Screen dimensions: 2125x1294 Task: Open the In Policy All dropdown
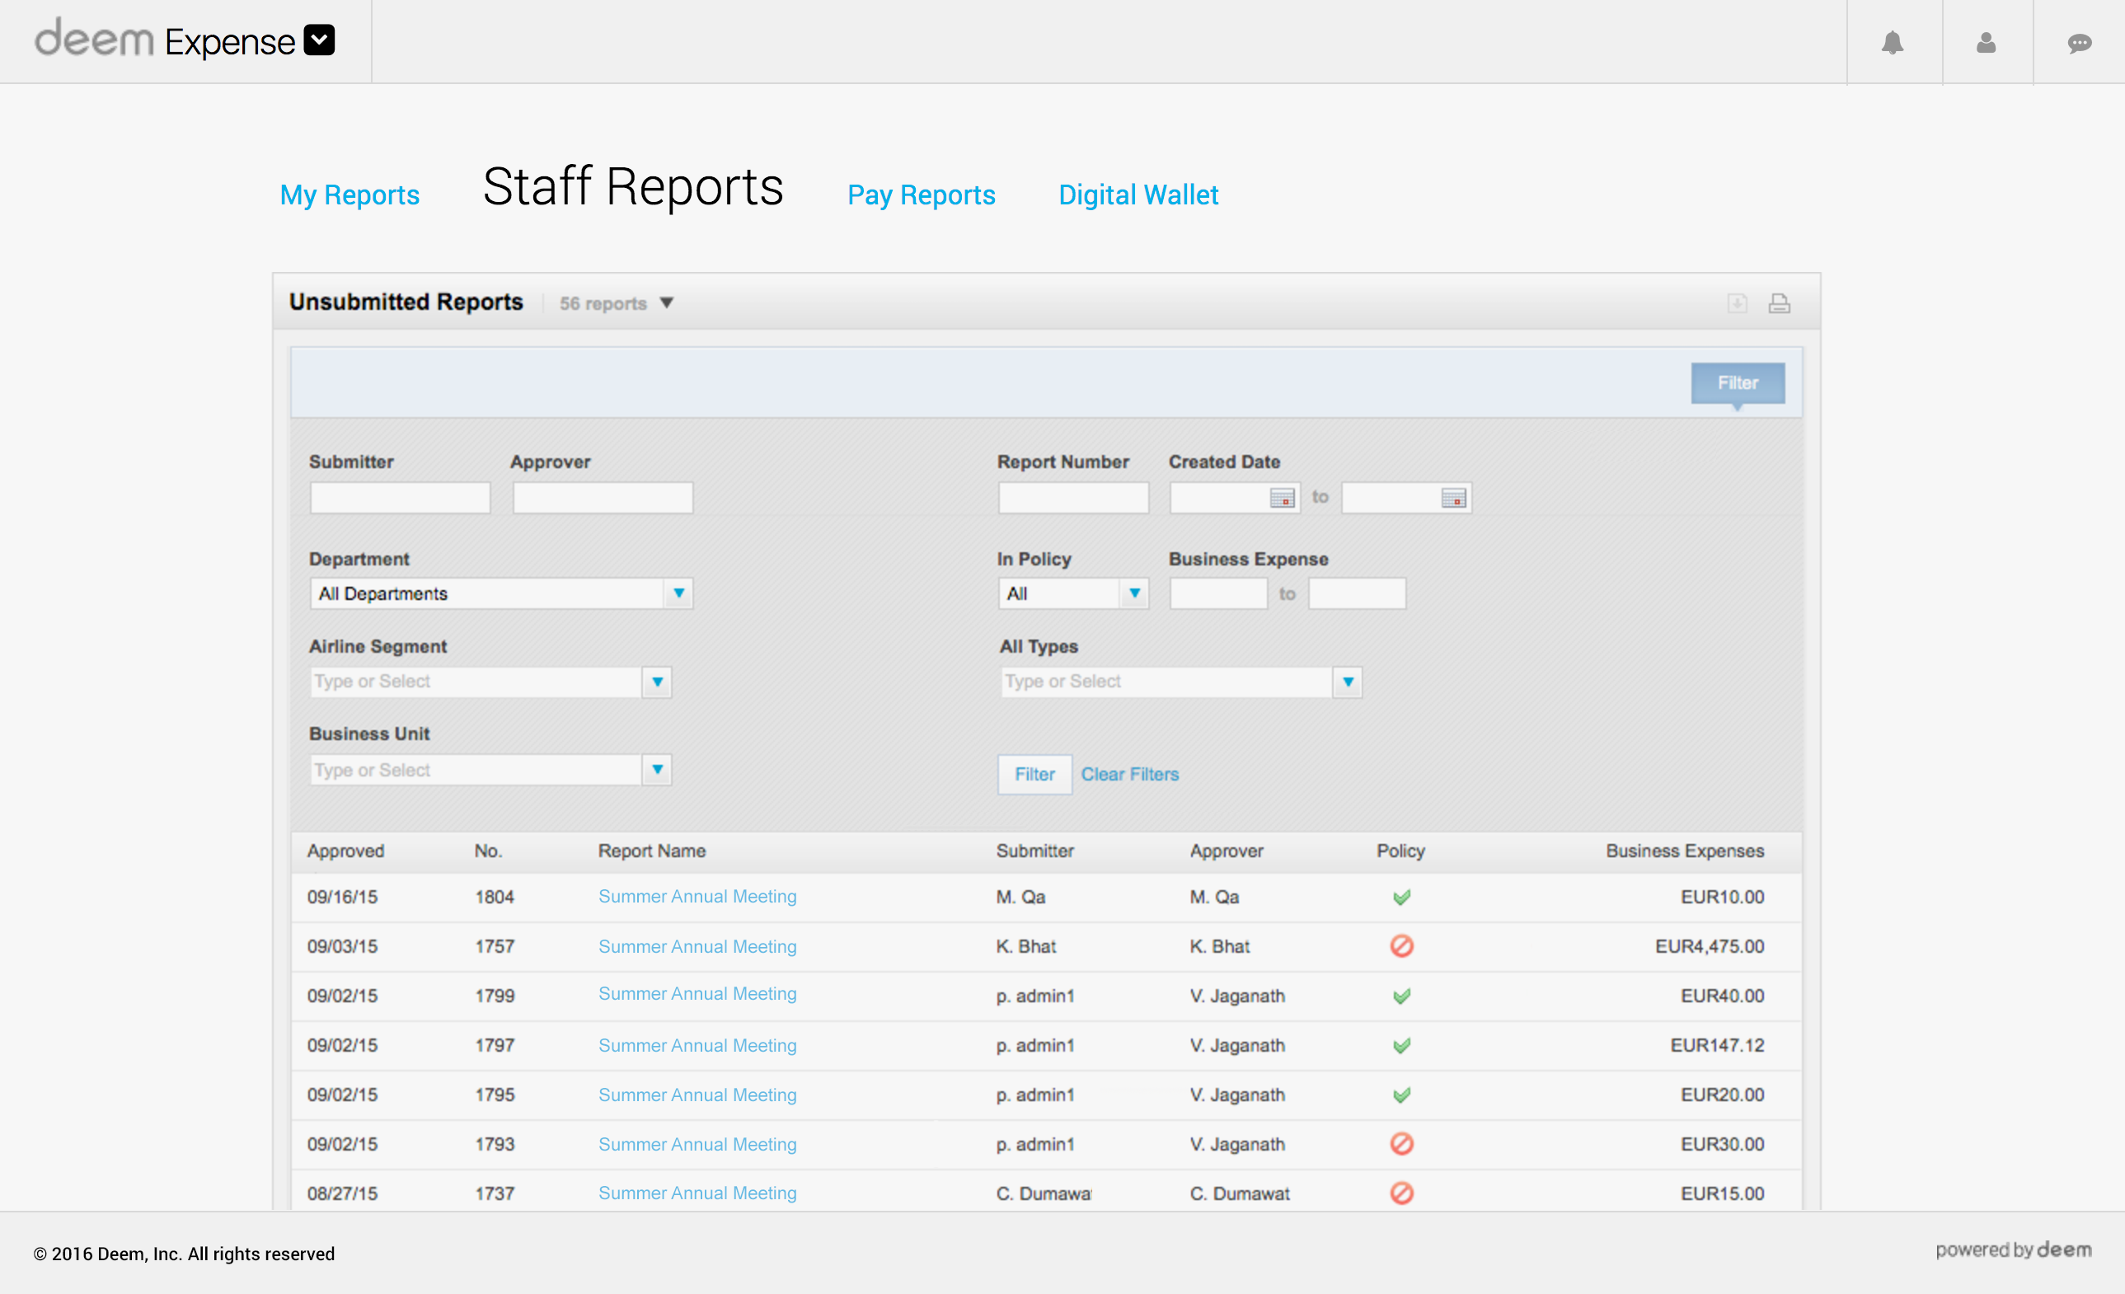coord(1073,593)
